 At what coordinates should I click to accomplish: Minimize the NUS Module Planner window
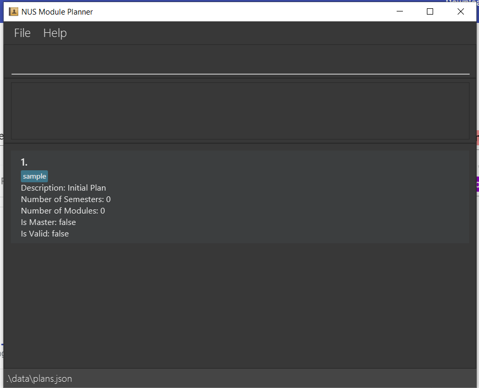pyautogui.click(x=400, y=11)
